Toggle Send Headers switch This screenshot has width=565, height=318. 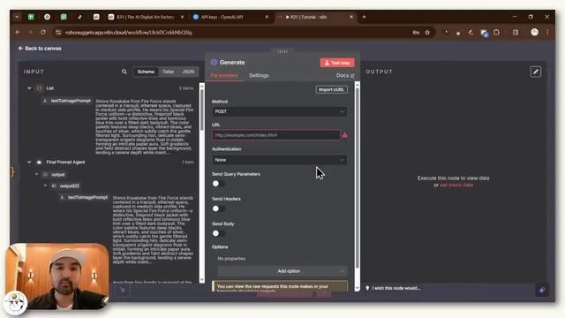tap(218, 208)
